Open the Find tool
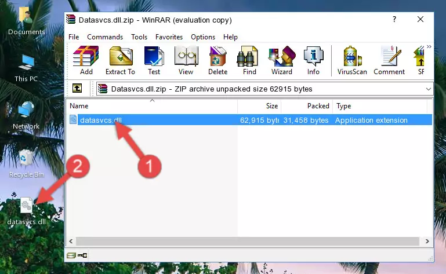Viewport: 446px width, 274px height. click(249, 60)
